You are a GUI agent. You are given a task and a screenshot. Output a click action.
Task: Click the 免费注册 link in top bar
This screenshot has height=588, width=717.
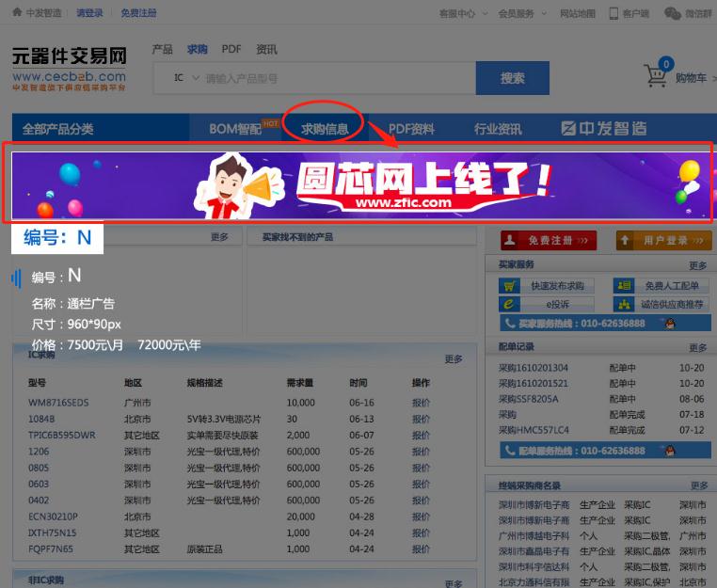(x=138, y=13)
